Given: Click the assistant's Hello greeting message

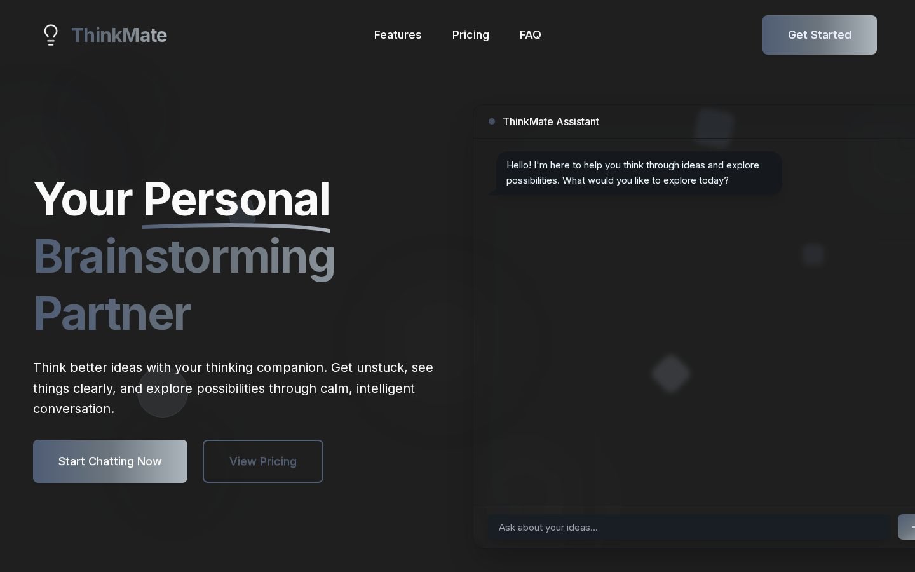Looking at the screenshot, I should 639,173.
